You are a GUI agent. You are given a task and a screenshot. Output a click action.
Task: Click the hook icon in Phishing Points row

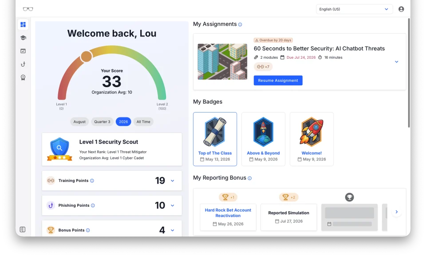(51, 205)
